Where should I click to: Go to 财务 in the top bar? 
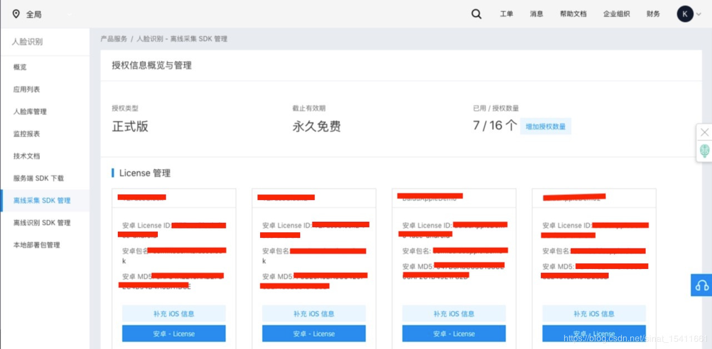pos(653,13)
